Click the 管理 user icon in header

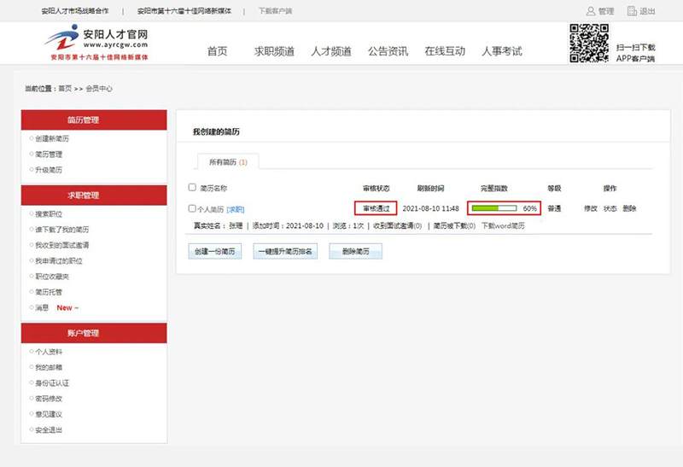[590, 11]
